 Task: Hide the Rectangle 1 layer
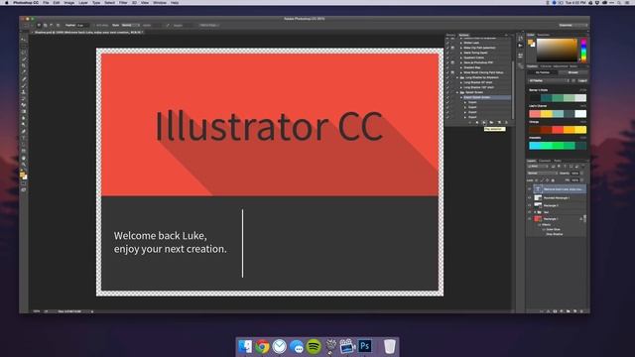click(x=529, y=218)
